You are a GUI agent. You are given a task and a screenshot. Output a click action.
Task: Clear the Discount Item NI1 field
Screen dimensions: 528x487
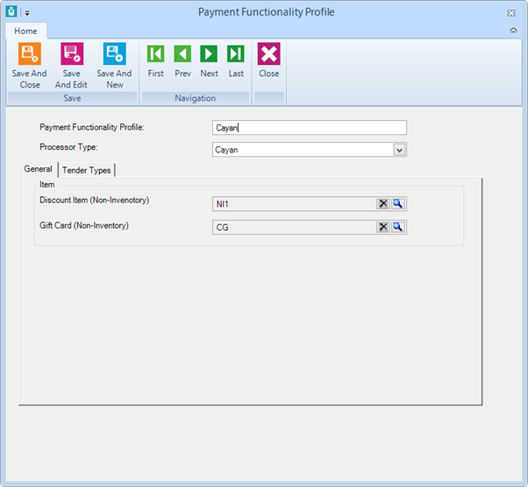[383, 204]
